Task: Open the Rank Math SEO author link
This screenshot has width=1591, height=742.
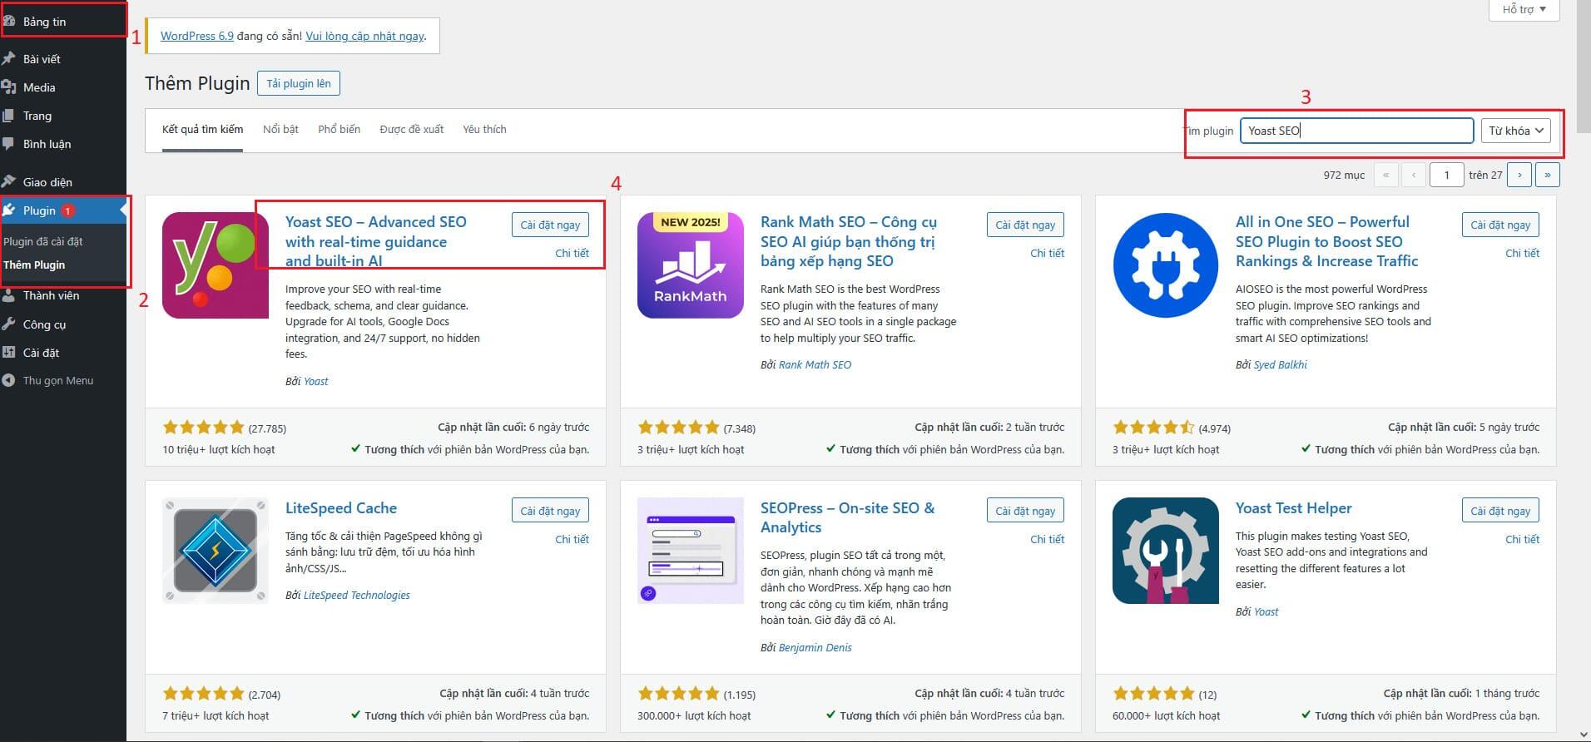Action: point(815,364)
